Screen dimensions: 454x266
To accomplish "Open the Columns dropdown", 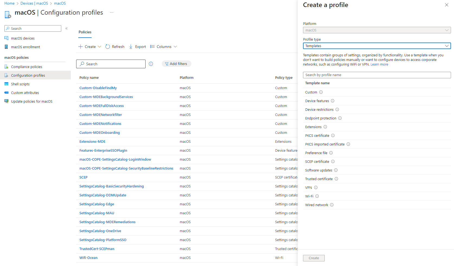I will (x=164, y=47).
